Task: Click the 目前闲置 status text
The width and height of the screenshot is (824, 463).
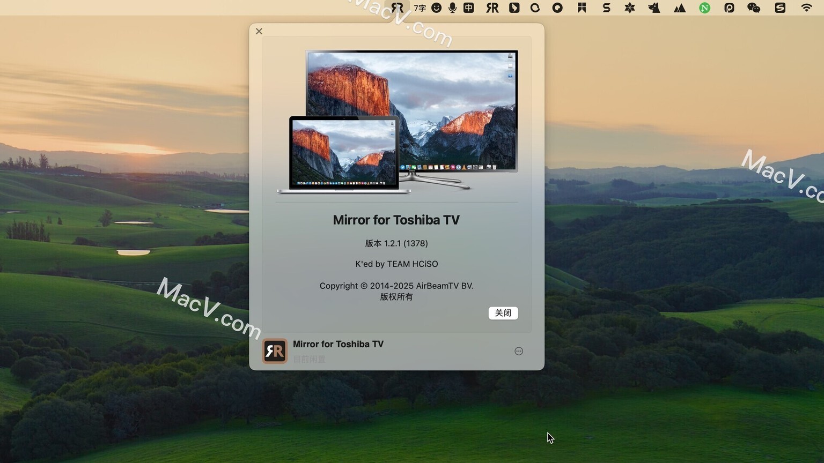Action: (309, 359)
